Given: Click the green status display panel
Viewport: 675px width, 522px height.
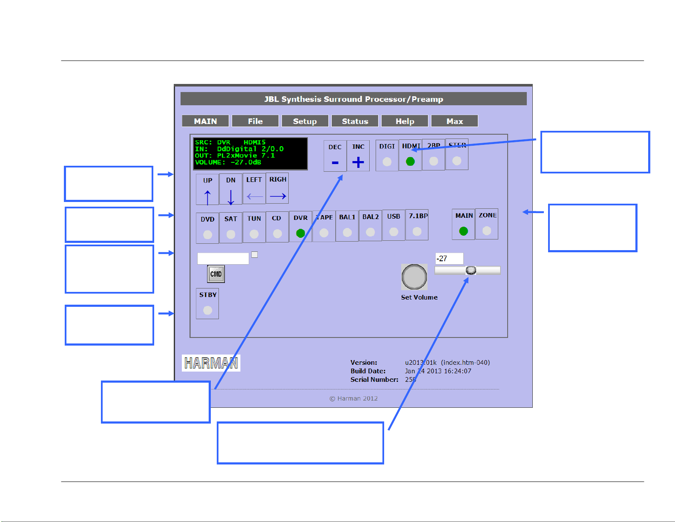Looking at the screenshot, I should 250,153.
